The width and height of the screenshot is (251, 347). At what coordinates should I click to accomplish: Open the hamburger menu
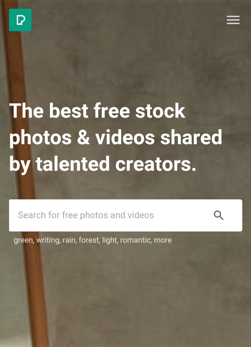click(x=233, y=20)
